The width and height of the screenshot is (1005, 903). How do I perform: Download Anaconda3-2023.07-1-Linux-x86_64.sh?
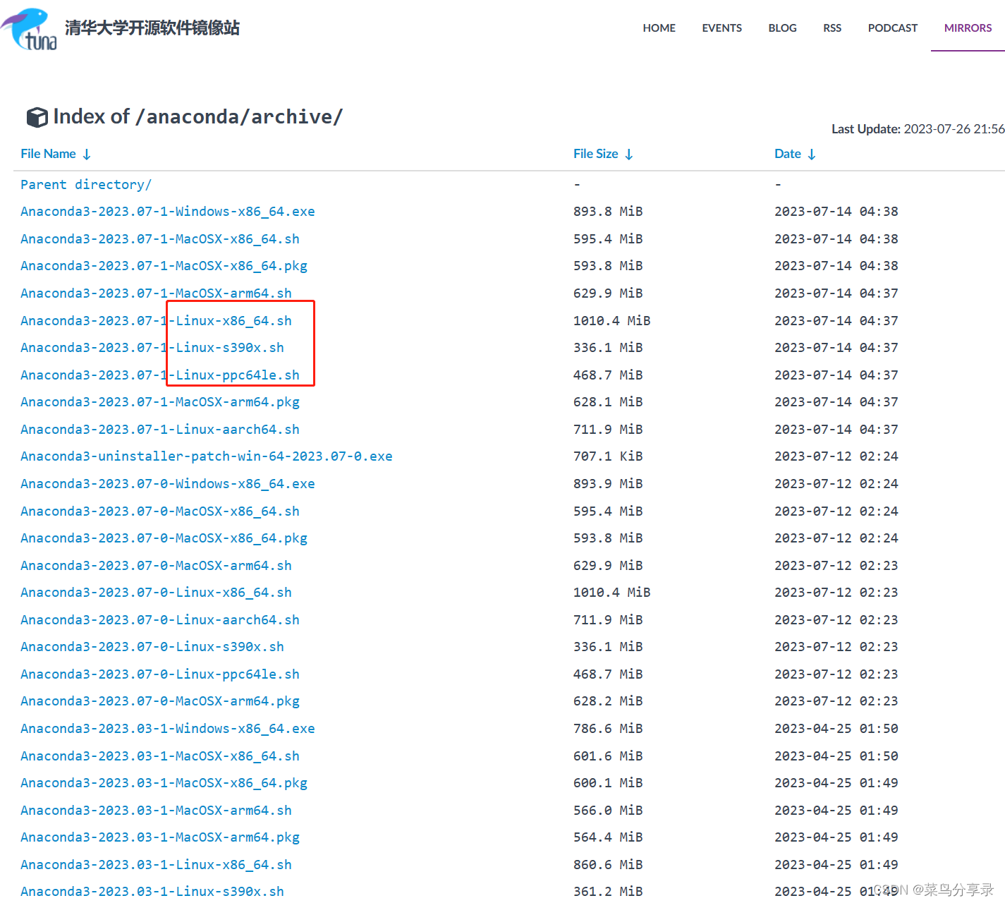(156, 321)
